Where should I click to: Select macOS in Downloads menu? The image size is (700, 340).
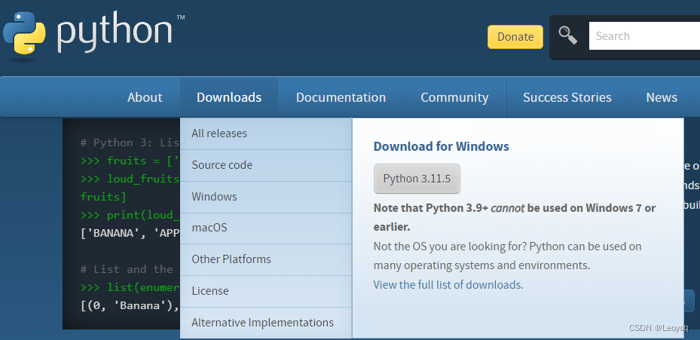click(266, 228)
